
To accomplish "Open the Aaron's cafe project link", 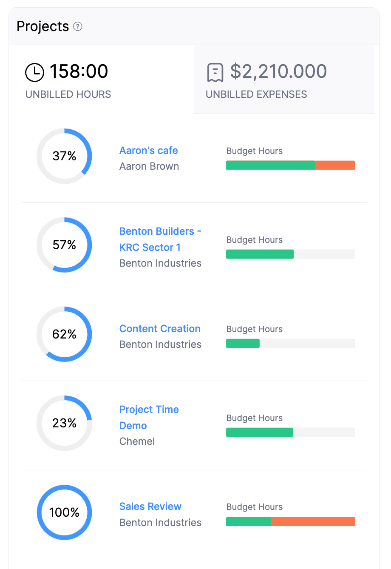I will [x=148, y=151].
